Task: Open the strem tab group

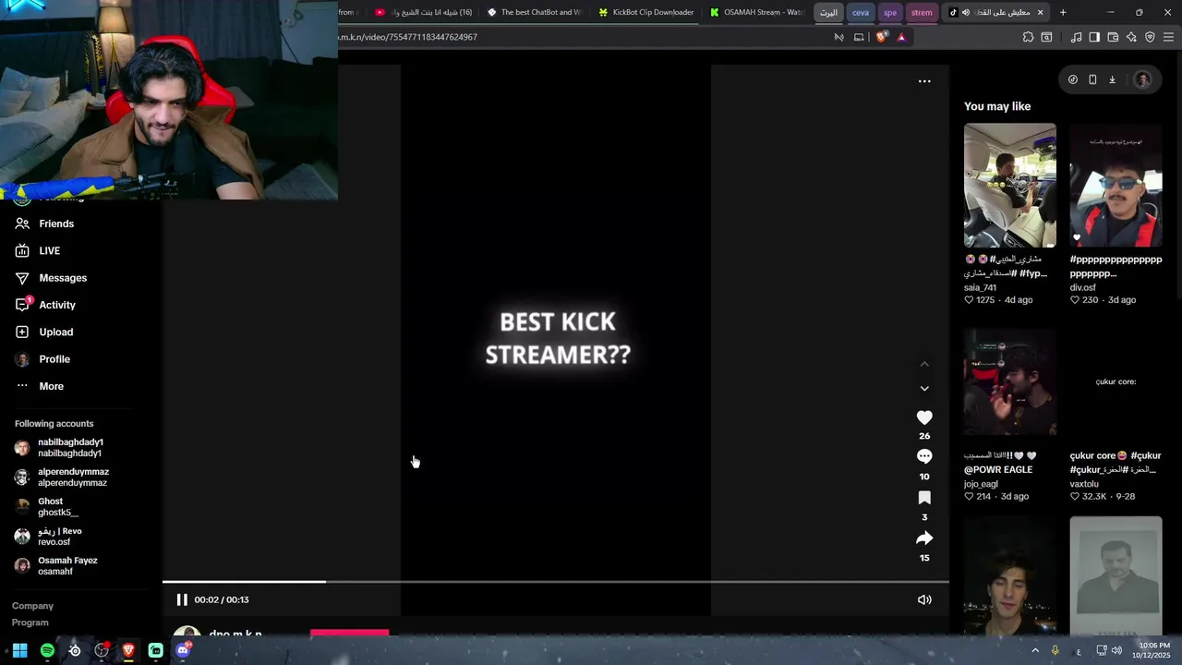Action: pyautogui.click(x=922, y=12)
